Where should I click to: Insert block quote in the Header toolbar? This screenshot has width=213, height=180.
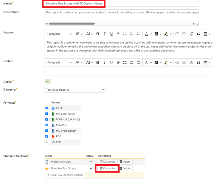(x=198, y=34)
